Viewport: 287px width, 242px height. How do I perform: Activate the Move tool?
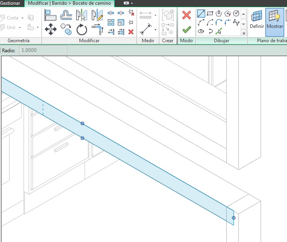pos(50,29)
